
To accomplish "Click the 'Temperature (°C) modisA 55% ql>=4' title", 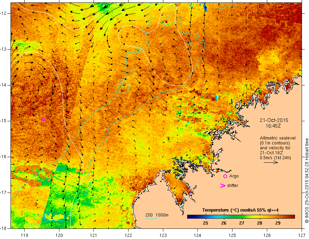I will click(240, 210).
